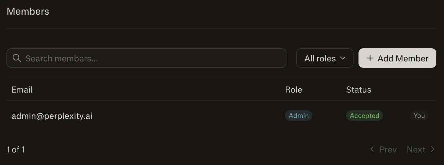Go to the Prev page of members
The image size is (444, 165).
pyautogui.click(x=383, y=149)
